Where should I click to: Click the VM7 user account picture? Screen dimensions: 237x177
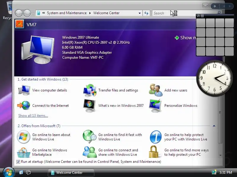point(20,24)
